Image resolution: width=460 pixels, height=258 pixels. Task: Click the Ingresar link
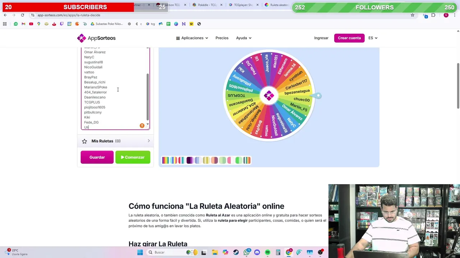click(x=321, y=38)
